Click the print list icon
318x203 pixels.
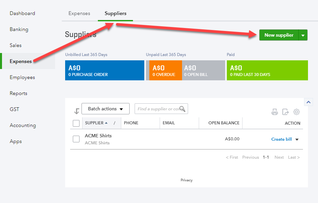275,112
